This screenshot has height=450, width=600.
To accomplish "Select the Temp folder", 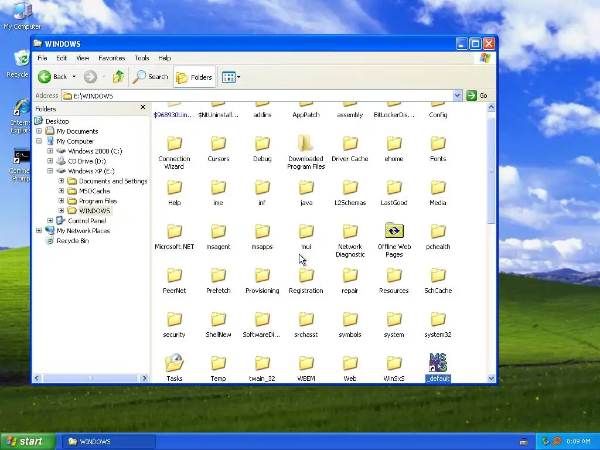I will coord(219,369).
